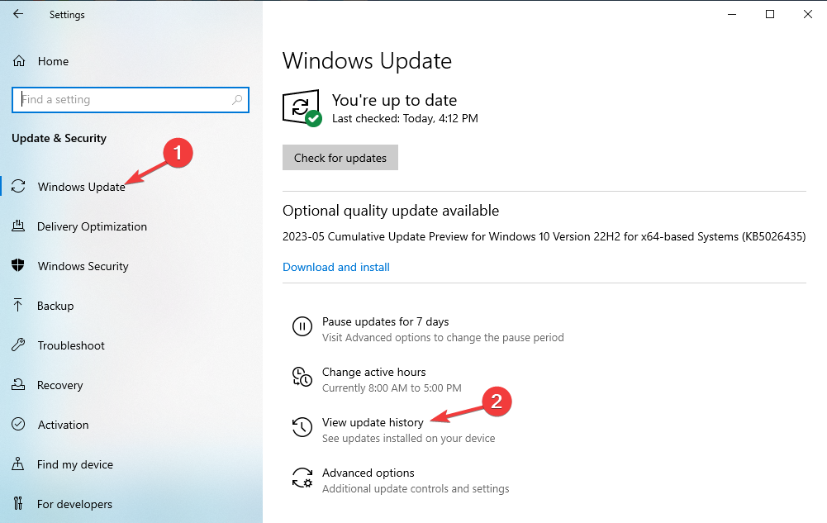The width and height of the screenshot is (827, 523).
Task: Click the 'Last checked: Today, 4:12 PM' text
Action: click(x=405, y=118)
